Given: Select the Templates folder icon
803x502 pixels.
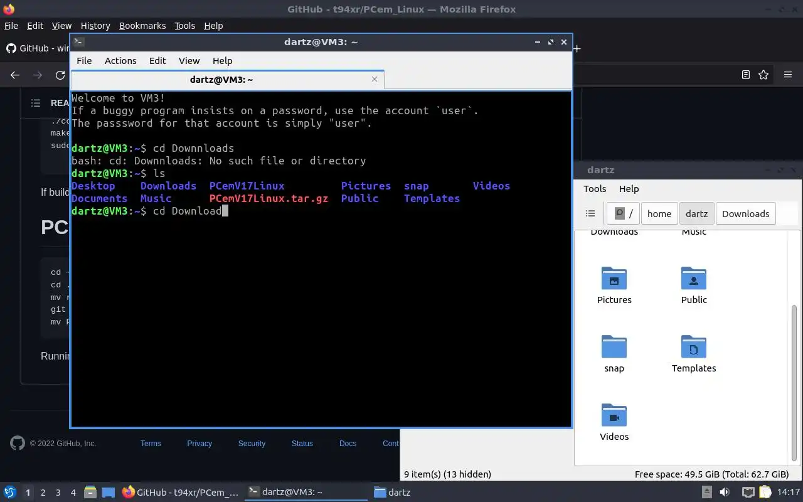Looking at the screenshot, I should [x=694, y=346].
